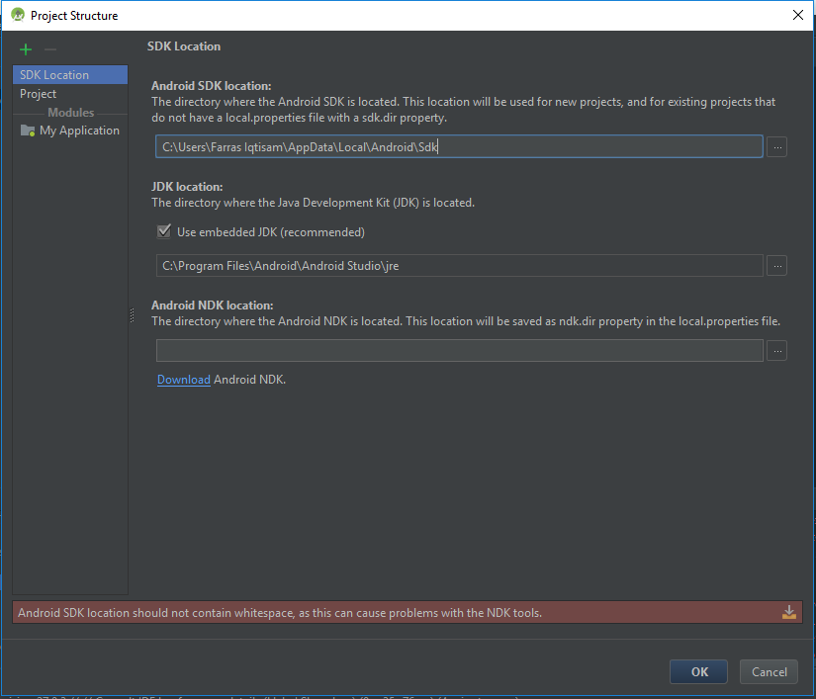Click the minus remove module icon
Viewport: 816px width, 699px height.
[x=50, y=49]
